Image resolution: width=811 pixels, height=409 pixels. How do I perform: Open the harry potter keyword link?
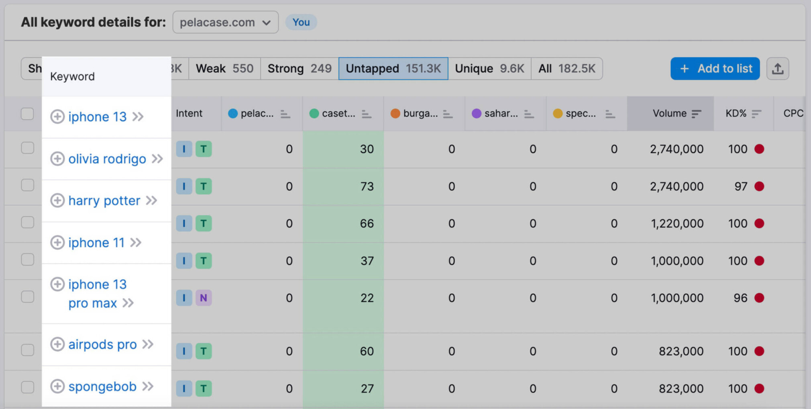pos(104,200)
